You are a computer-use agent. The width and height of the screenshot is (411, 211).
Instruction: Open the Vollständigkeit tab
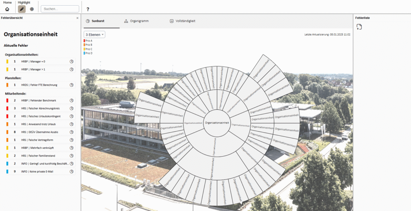pyautogui.click(x=183, y=21)
